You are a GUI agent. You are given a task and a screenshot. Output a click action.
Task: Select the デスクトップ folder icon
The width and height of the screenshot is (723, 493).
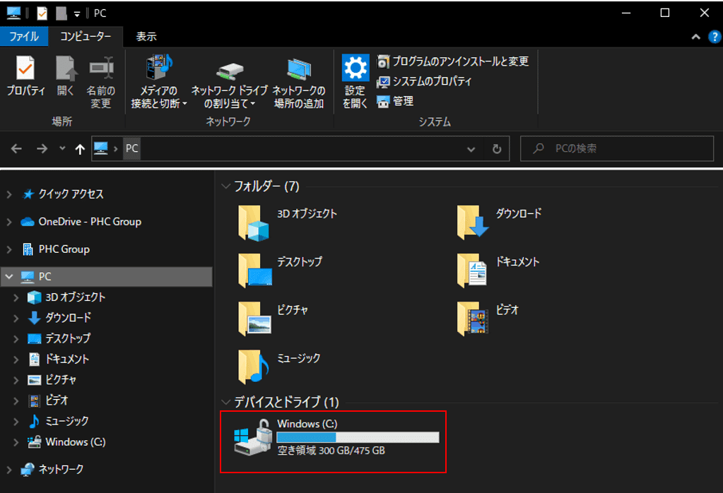(254, 271)
